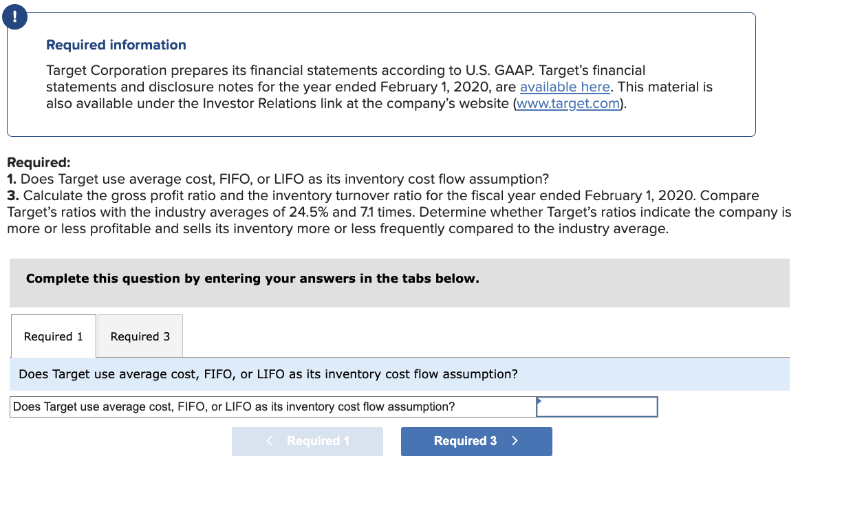Visit the www.target.com link
The height and width of the screenshot is (509, 853).
[x=568, y=103]
